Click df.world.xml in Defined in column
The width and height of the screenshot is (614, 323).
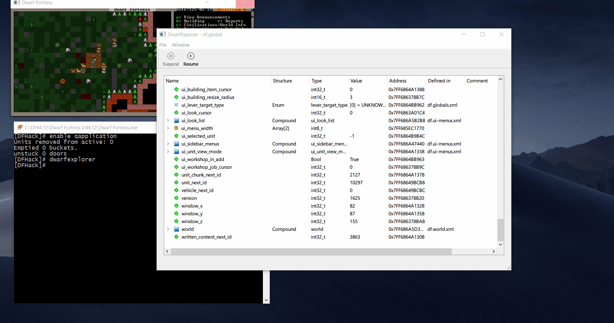[x=441, y=229]
